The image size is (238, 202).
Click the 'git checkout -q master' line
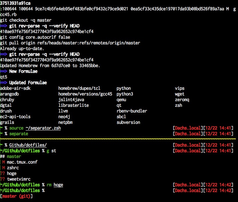[26, 20]
